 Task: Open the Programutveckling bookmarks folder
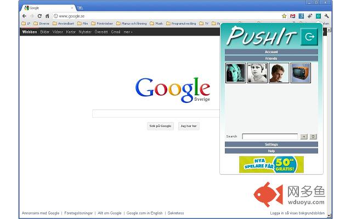pos(182,24)
